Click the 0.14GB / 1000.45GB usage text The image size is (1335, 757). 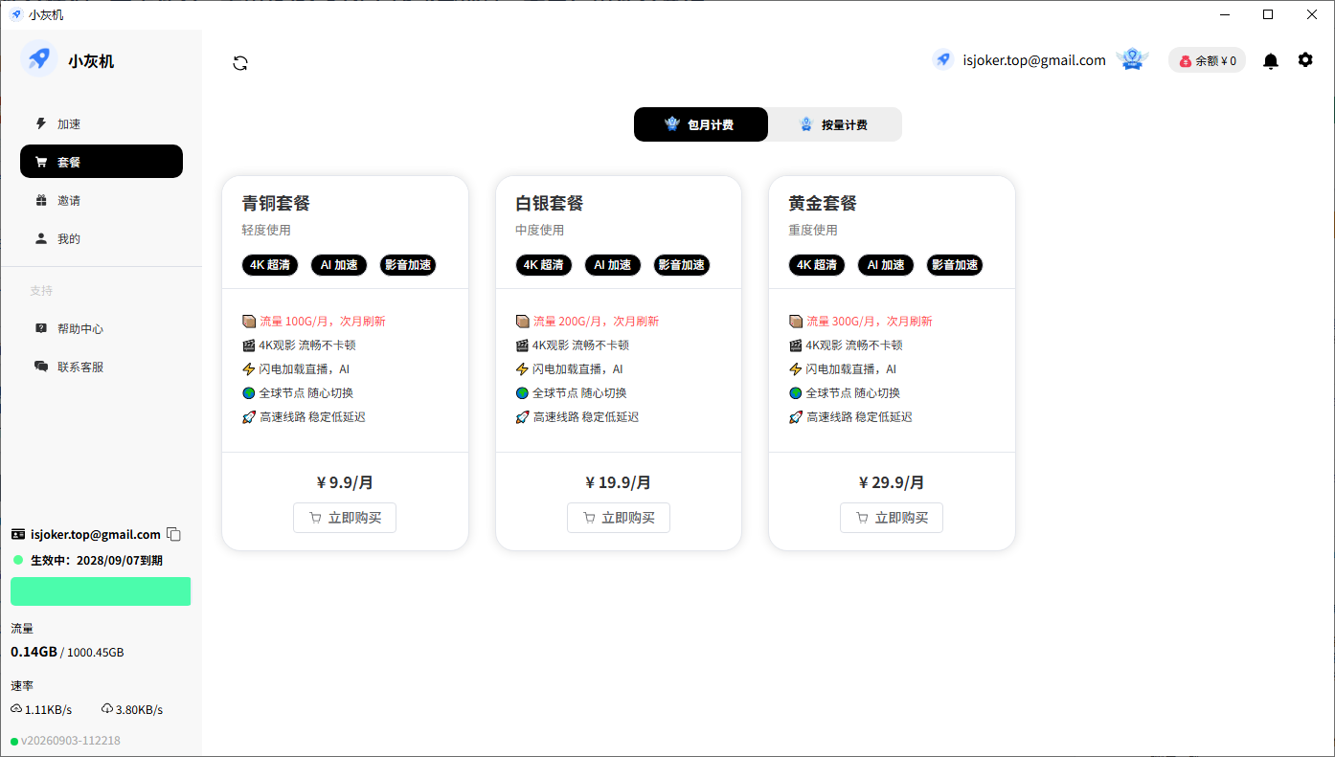coord(67,652)
